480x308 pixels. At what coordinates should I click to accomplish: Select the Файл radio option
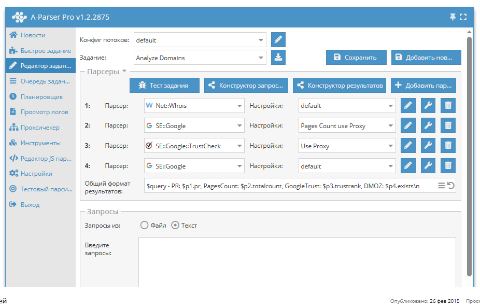pyautogui.click(x=144, y=226)
